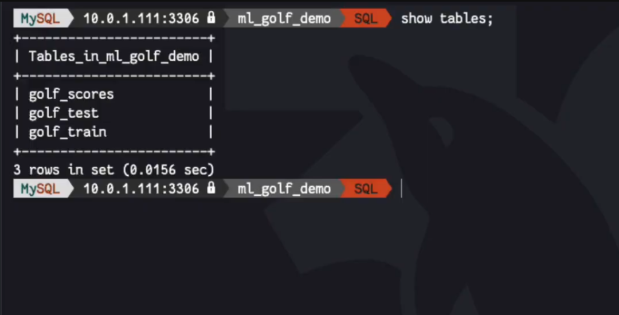This screenshot has width=619, height=315.
Task: Click the MySQL badge in top prompt
Action: (40, 18)
